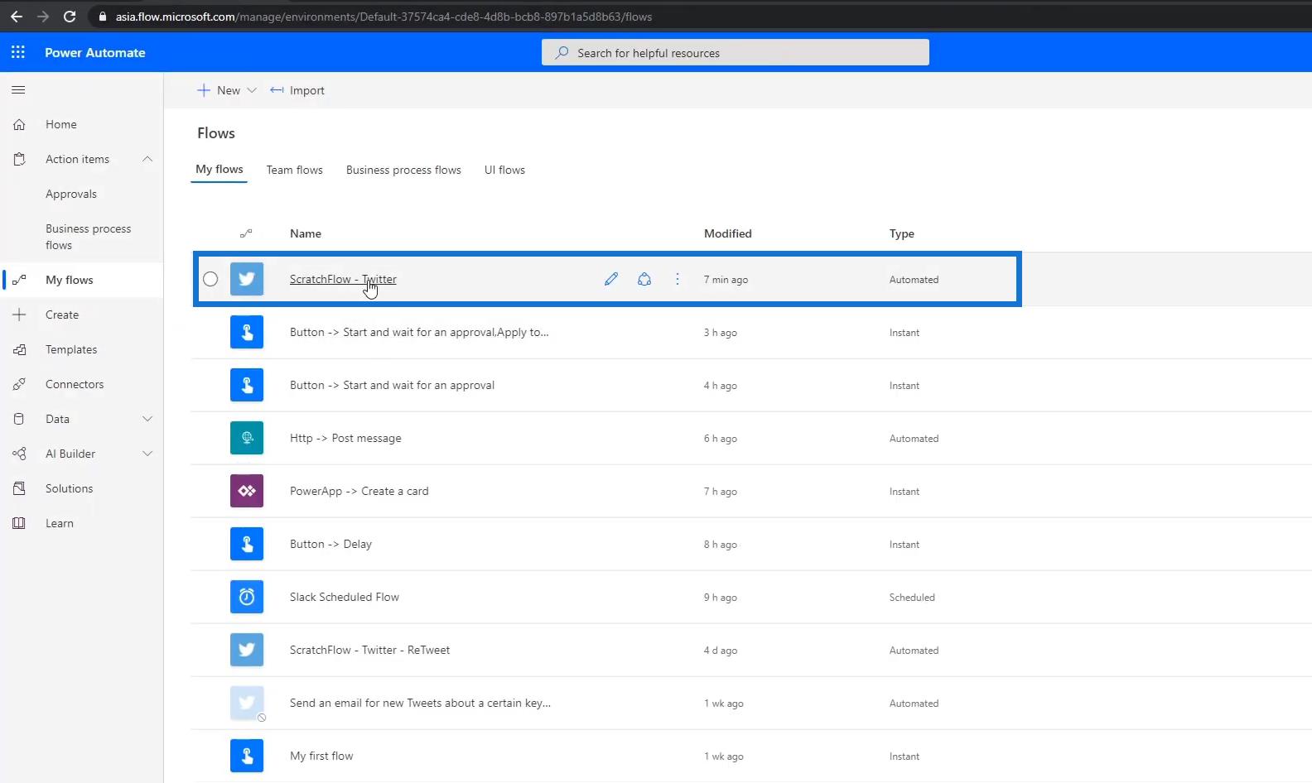Screen dimensions: 1312x783
Task: Open the Button -> Delay flow
Action: 330,544
